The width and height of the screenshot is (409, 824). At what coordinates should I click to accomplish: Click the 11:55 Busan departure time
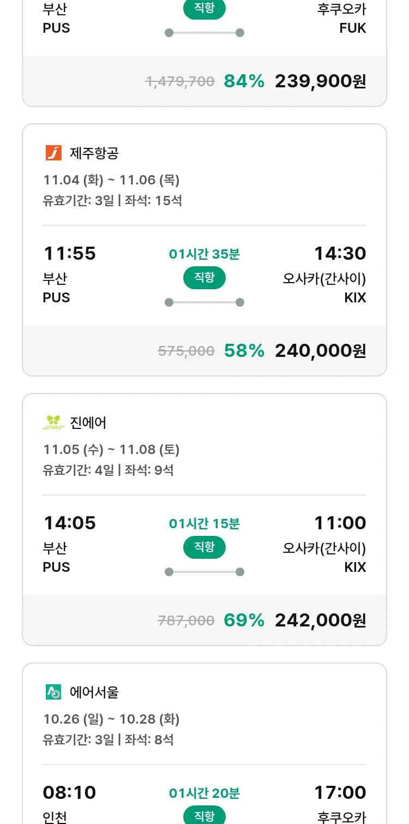click(x=70, y=254)
